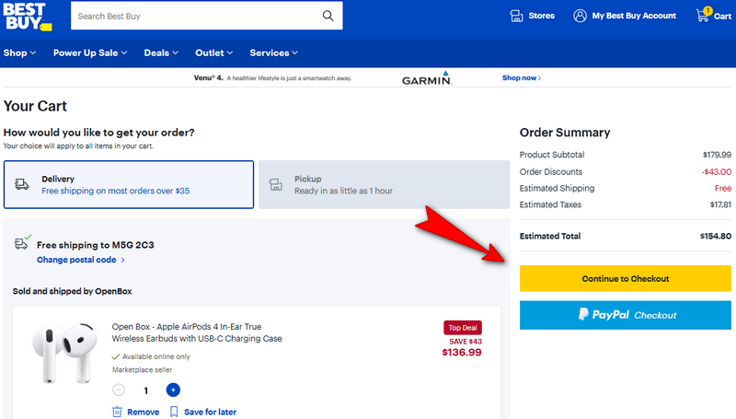Select the Pickup option
Image resolution: width=736 pixels, height=419 pixels.
coord(384,184)
